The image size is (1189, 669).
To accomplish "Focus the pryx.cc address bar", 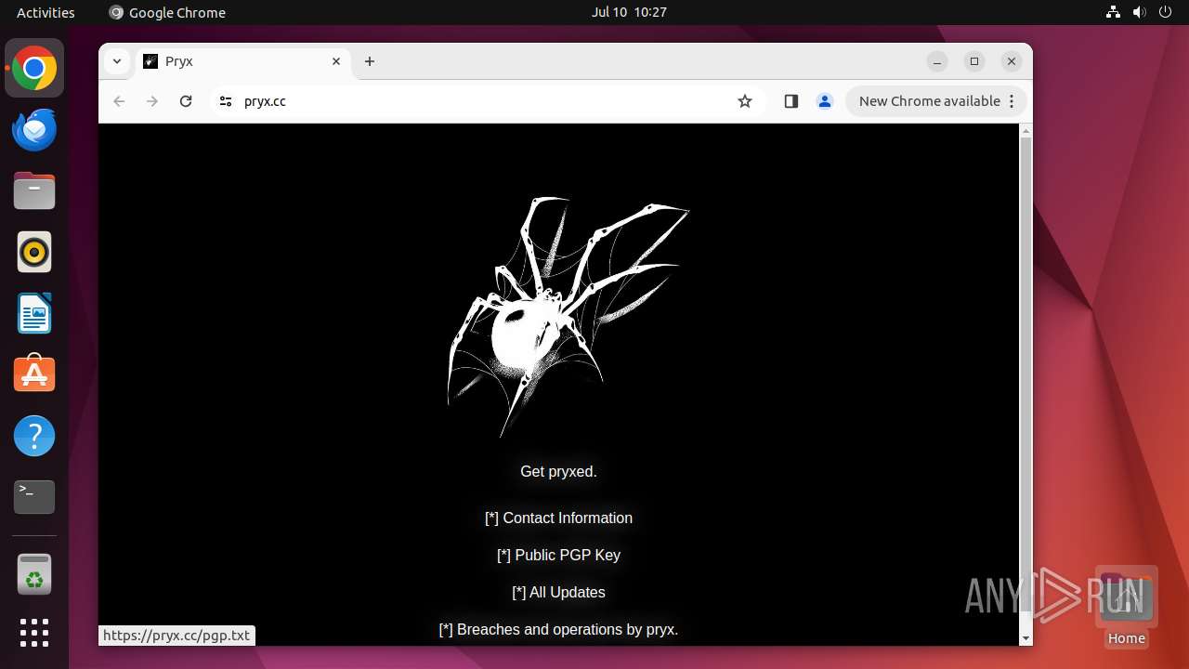I will (x=488, y=101).
